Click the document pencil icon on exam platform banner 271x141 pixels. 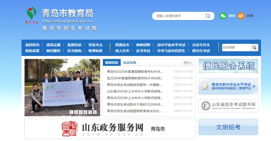point(205,86)
